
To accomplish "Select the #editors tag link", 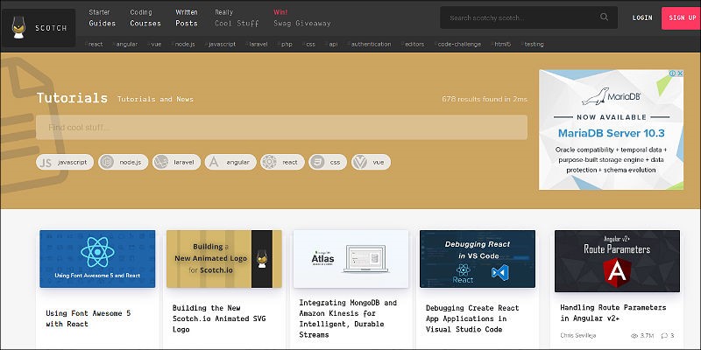I will pos(413,45).
